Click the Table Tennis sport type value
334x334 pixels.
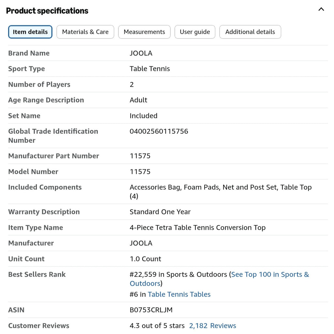click(150, 68)
